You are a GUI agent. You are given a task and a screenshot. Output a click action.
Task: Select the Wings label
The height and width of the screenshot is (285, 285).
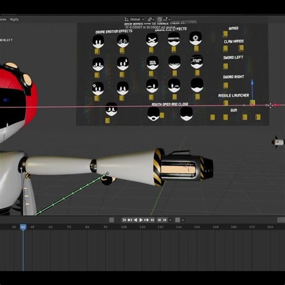(x=233, y=29)
